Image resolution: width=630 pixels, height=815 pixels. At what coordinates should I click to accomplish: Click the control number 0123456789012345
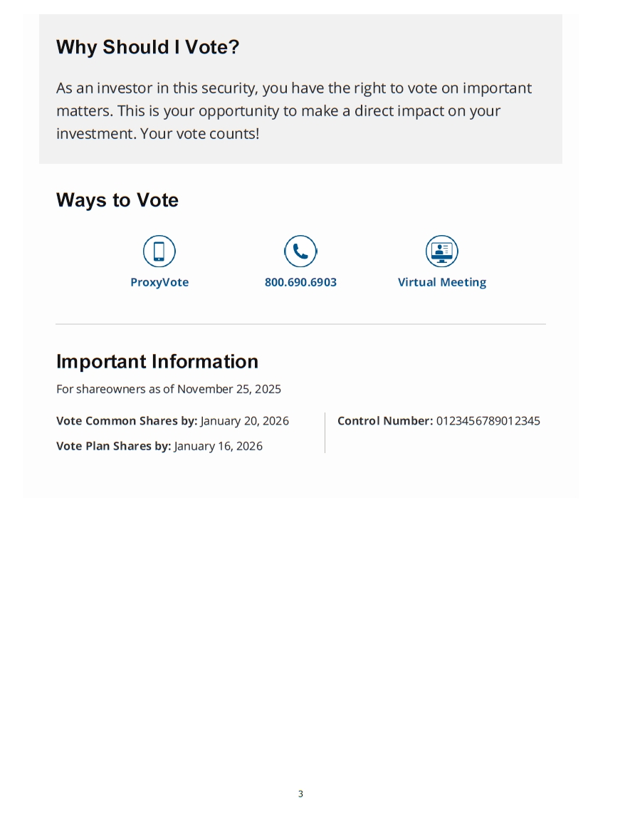click(x=488, y=421)
